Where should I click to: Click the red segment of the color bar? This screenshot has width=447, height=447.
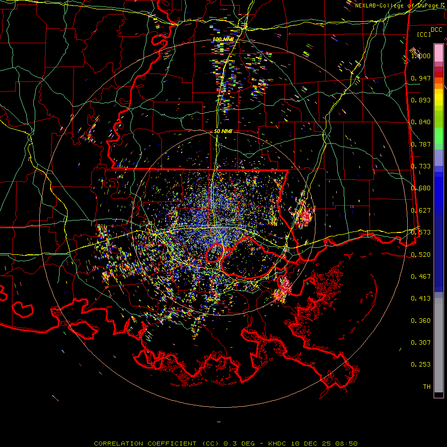click(439, 74)
